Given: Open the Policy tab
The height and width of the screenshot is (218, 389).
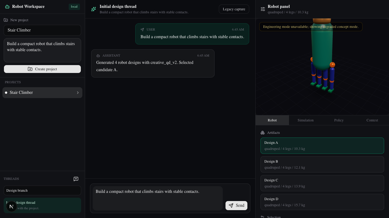Looking at the screenshot, I should 339,120.
